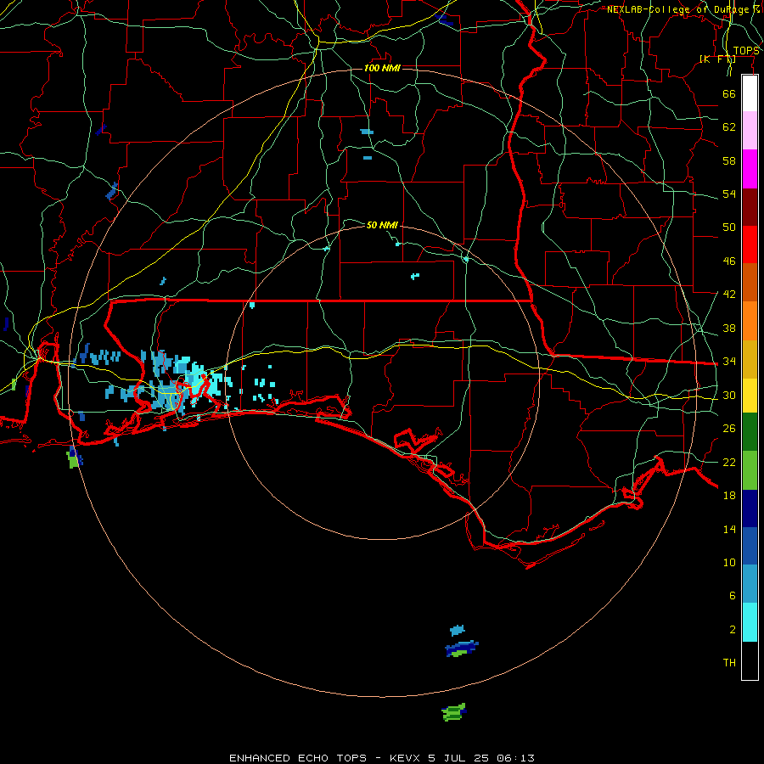Click the "38" legend value
The width and height of the screenshot is (764, 764).
pos(729,329)
